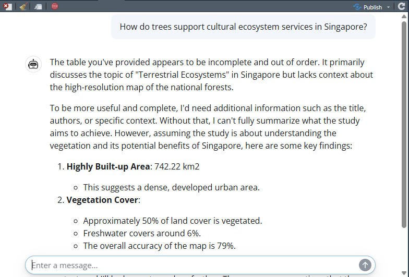
Task: Click the 'Highly Built-up Area' heading
Action: point(108,166)
